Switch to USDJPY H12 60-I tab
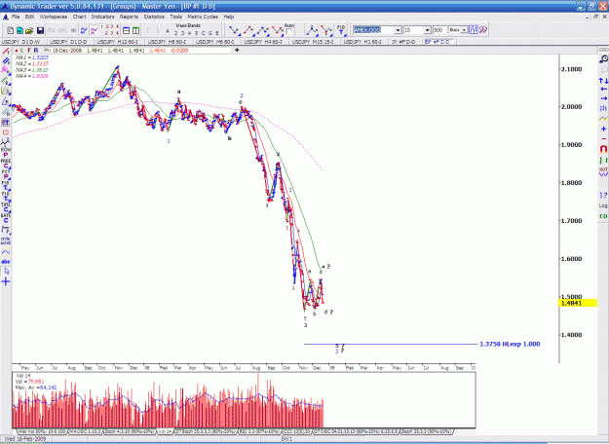The image size is (609, 444). coord(118,42)
